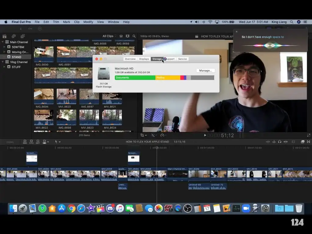Open the Modify menu
This screenshot has height=234, width=312.
point(88,22)
